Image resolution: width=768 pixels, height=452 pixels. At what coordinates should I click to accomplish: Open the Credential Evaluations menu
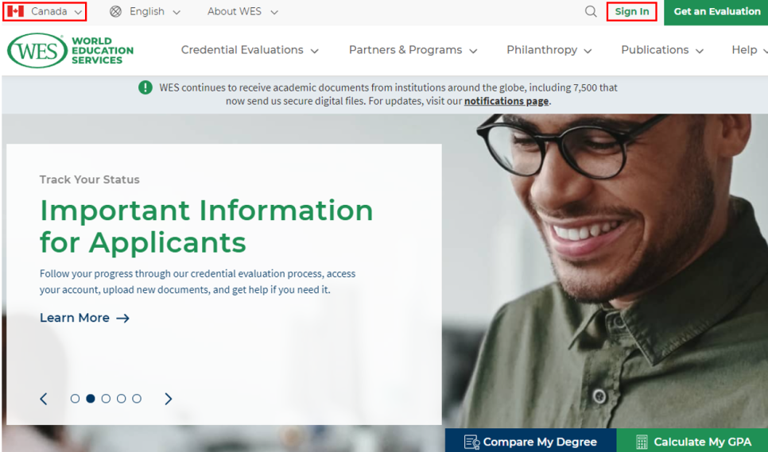point(250,50)
